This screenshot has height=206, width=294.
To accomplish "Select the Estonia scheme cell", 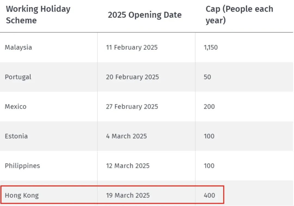I will pos(16,136).
